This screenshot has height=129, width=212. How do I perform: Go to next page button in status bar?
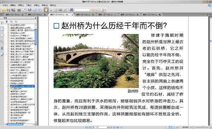[111, 127]
